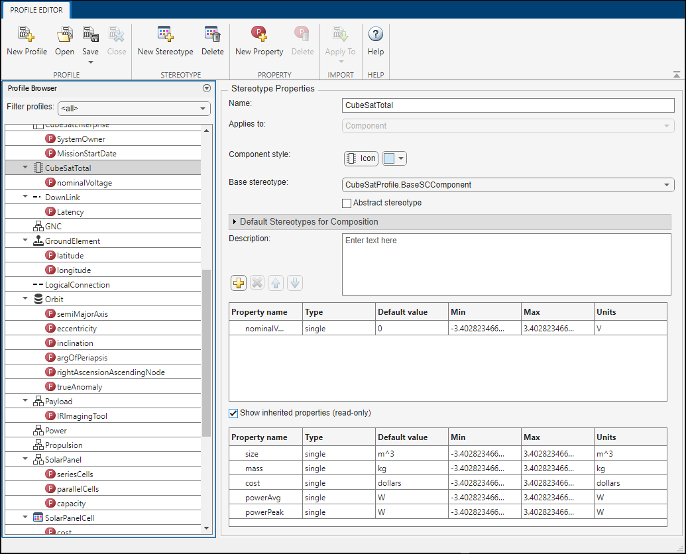The image size is (686, 554).
Task: Edit the stereotype Name field
Action: pyautogui.click(x=508, y=105)
